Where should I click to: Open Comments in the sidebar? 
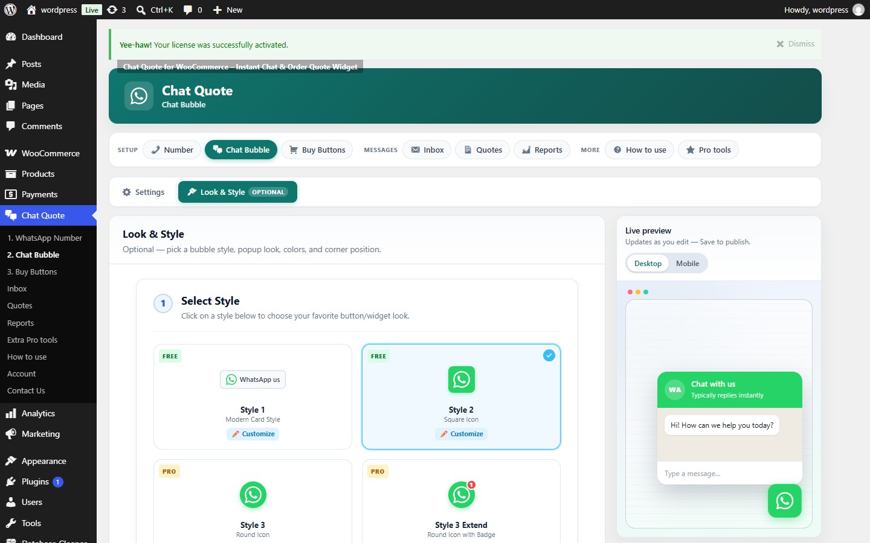48,126
